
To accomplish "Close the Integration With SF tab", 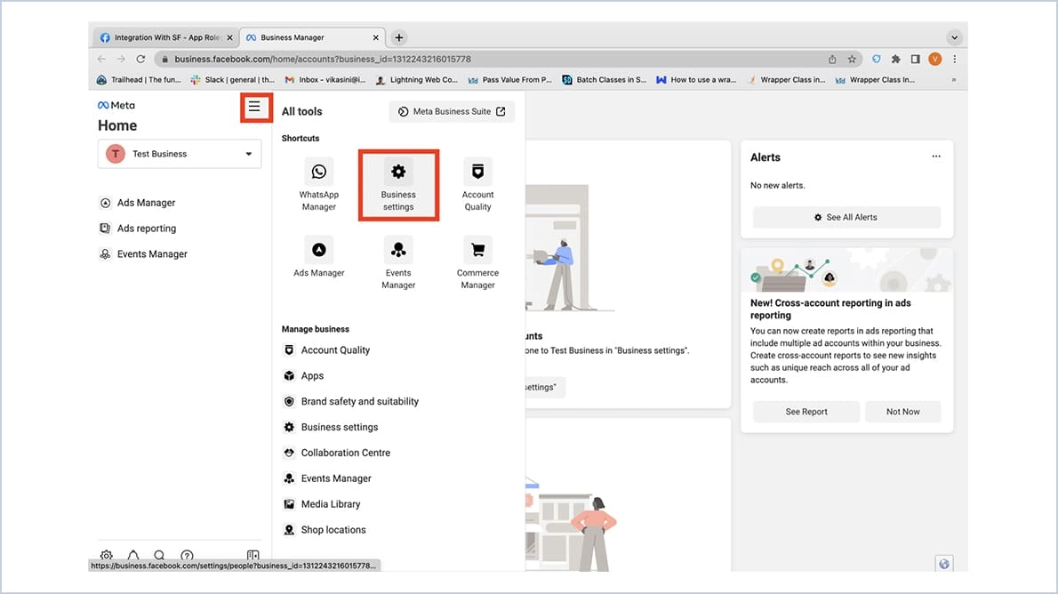I will (230, 38).
